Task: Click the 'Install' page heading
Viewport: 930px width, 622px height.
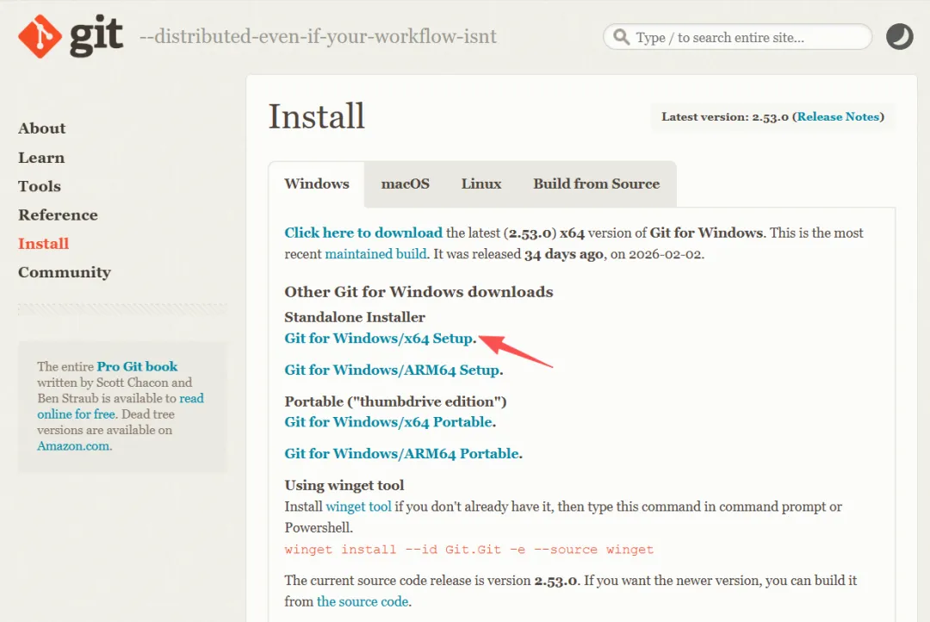Action: point(316,116)
